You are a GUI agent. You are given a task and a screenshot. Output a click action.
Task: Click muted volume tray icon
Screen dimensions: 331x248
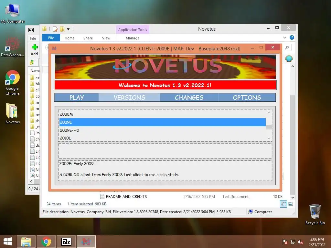click(301, 242)
